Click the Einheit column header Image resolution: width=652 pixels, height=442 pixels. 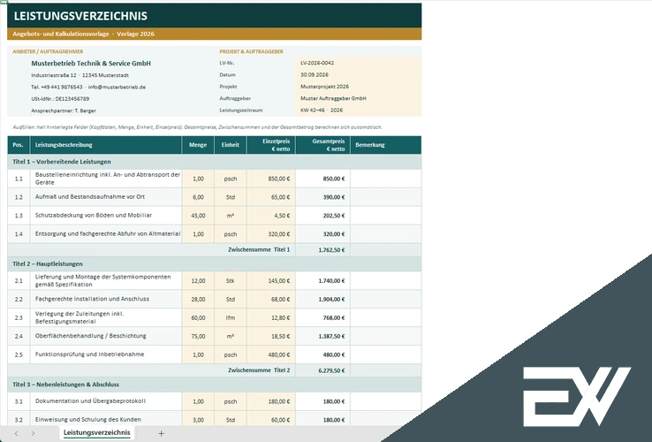pyautogui.click(x=231, y=145)
